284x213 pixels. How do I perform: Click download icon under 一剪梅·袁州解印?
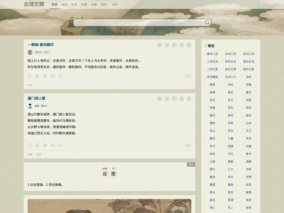37,76
